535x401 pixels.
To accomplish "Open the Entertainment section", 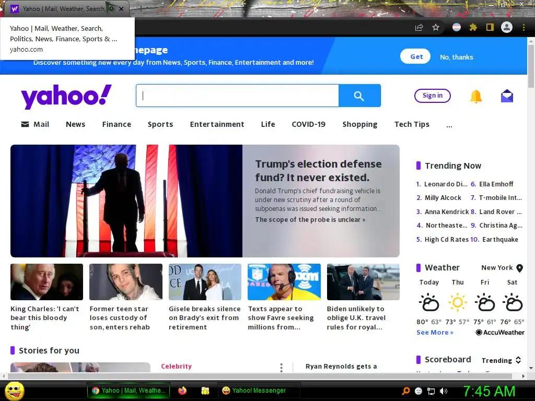I will [x=217, y=124].
